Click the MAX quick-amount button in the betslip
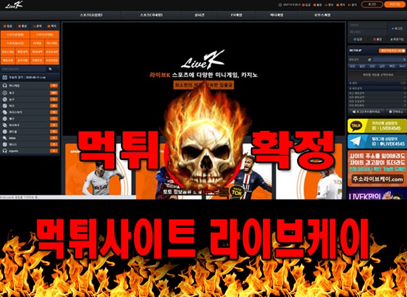The width and height of the screenshot is (407, 297). click(x=402, y=66)
